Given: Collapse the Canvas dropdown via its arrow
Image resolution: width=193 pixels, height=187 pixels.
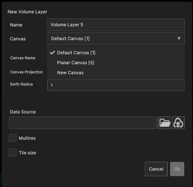Looking at the screenshot, I should tap(179, 38).
